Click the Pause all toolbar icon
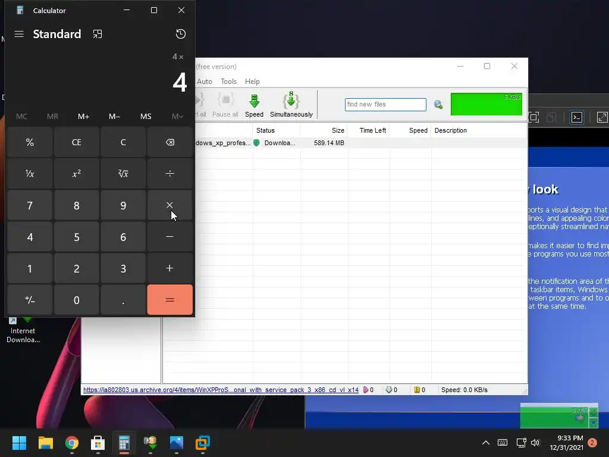Image resolution: width=609 pixels, height=457 pixels. coord(225,105)
